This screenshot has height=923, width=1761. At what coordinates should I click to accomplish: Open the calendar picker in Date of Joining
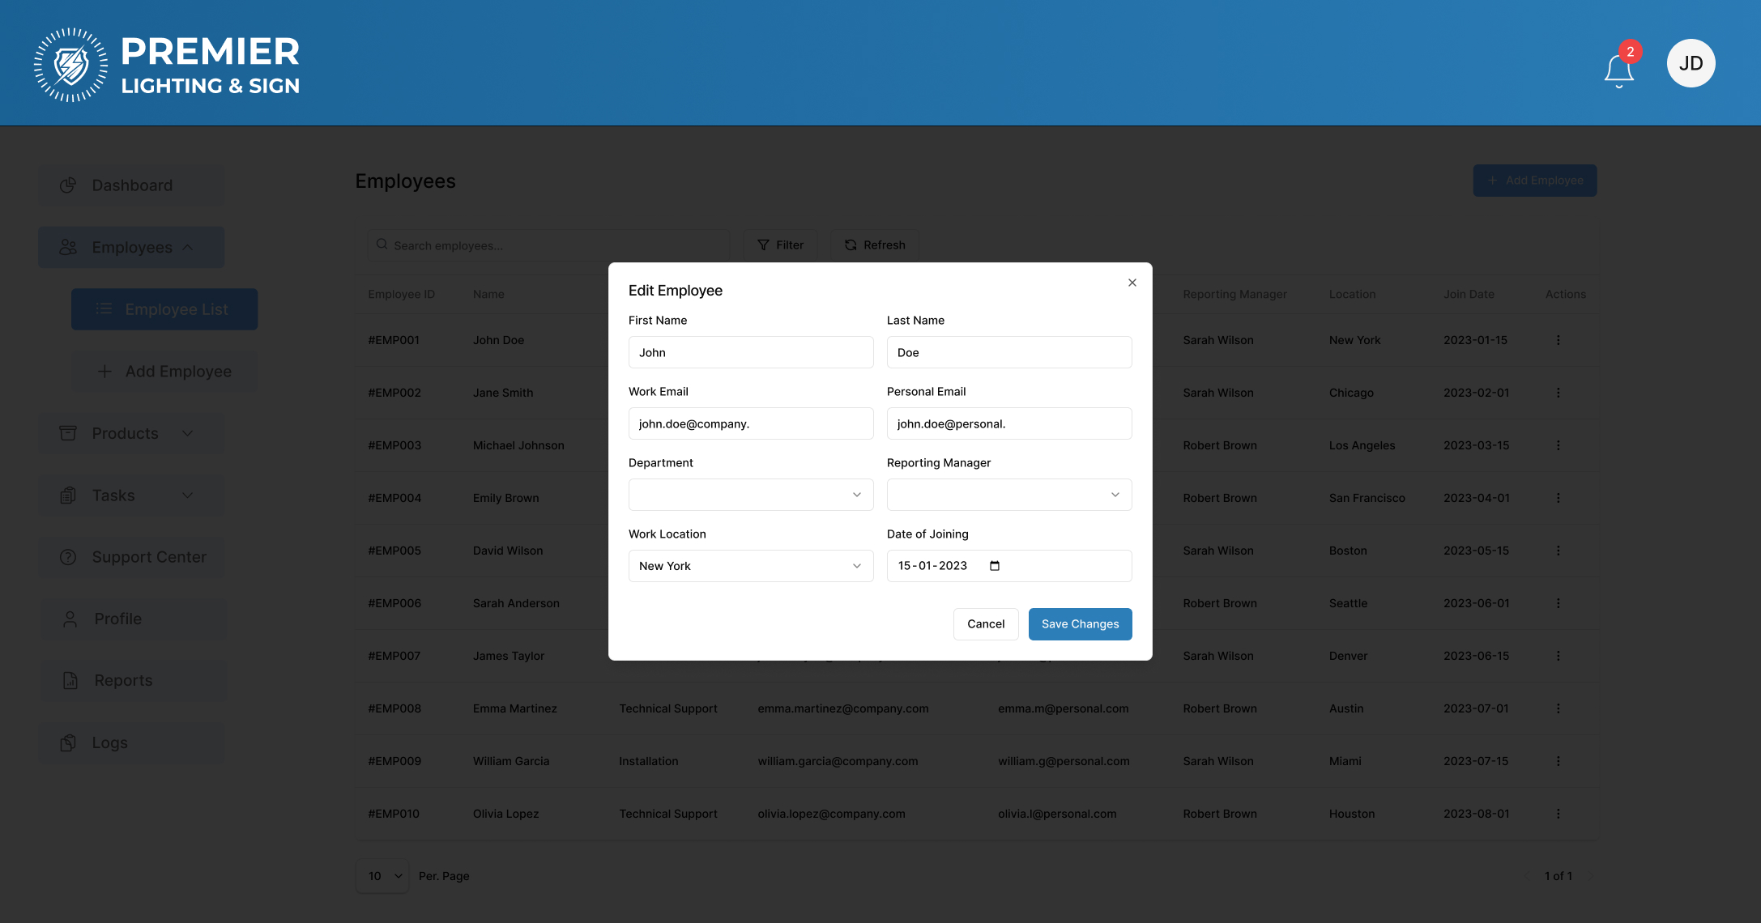pyautogui.click(x=995, y=566)
